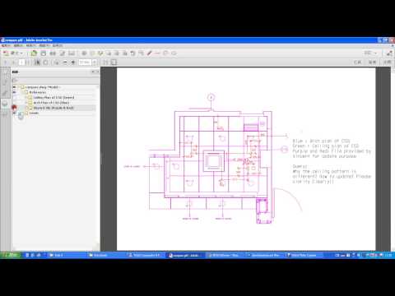The width and height of the screenshot is (395, 296).
Task: Open the Layers pane icon in the left strip
Action: tap(5, 103)
